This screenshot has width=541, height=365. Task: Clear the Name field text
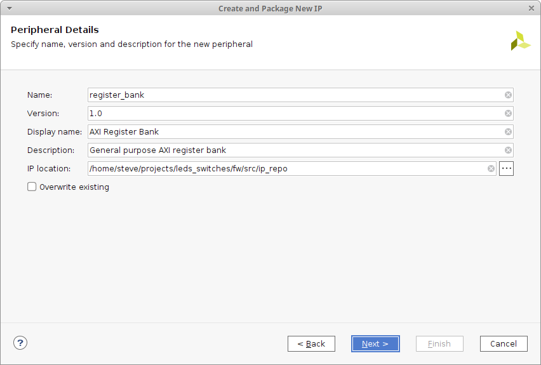click(x=508, y=95)
